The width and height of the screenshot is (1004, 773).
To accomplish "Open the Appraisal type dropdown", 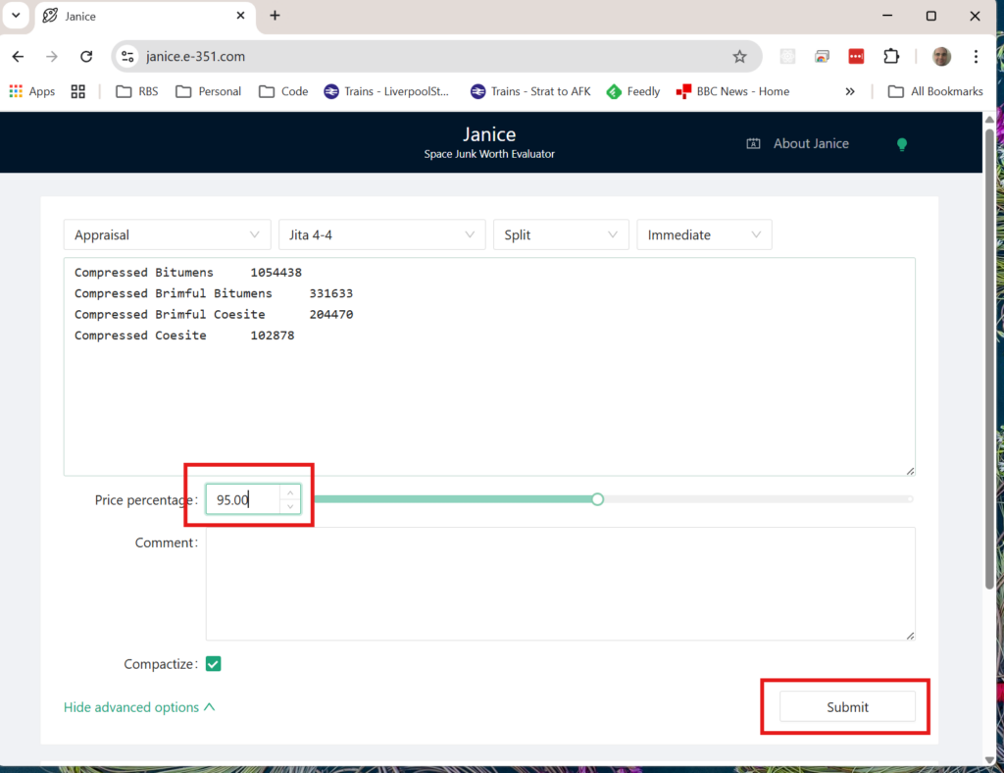I will 167,235.
